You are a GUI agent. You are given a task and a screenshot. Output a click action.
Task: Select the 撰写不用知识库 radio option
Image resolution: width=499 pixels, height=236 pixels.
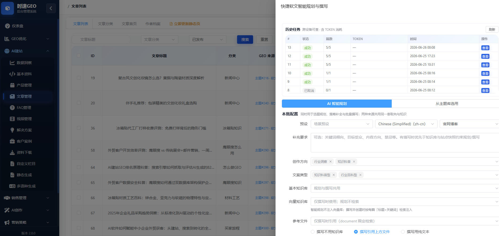[313, 232]
